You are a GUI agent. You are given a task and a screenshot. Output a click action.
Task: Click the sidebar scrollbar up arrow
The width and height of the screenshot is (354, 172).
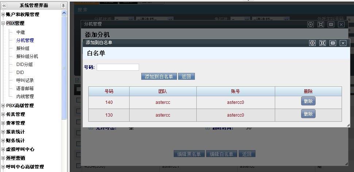(x=64, y=13)
